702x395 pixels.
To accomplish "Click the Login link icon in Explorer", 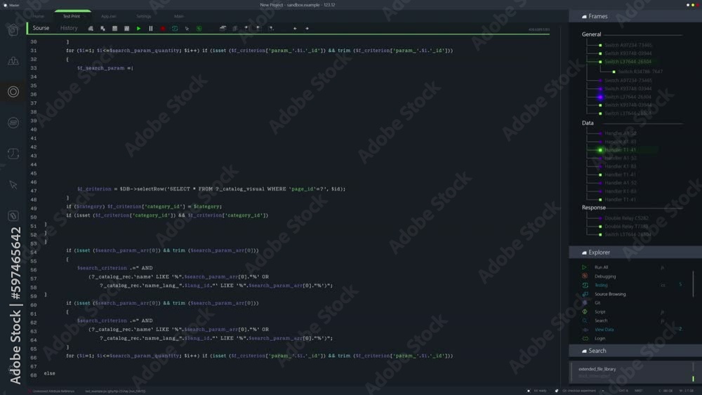I will point(585,339).
